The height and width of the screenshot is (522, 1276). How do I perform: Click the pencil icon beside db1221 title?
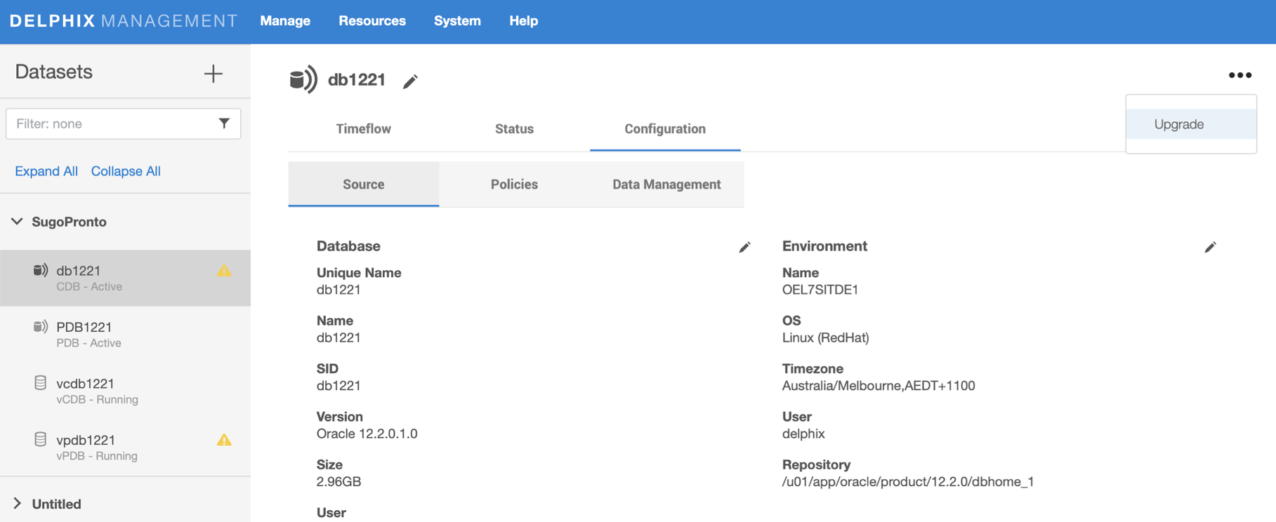(x=410, y=81)
